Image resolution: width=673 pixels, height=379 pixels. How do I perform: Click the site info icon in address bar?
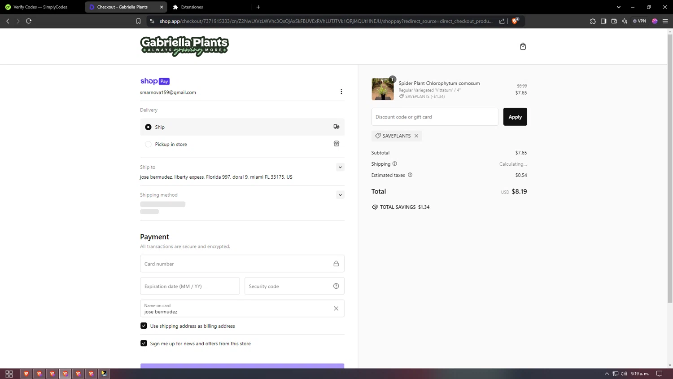tap(152, 21)
